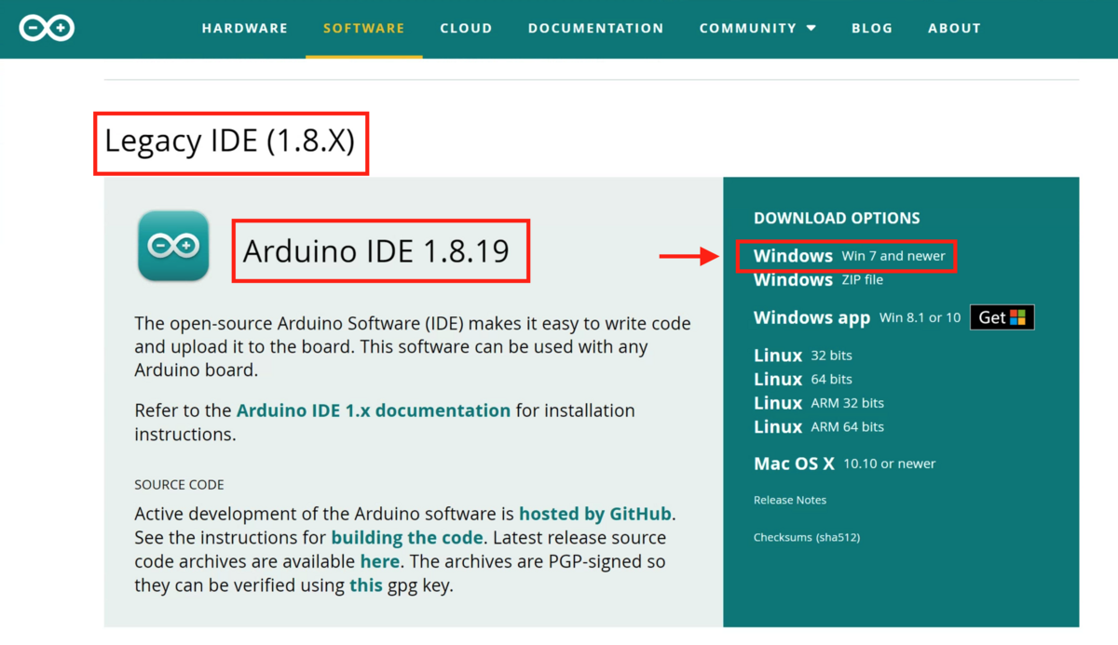The height and width of the screenshot is (645, 1118).
Task: Select the Software menu item
Action: [364, 28]
